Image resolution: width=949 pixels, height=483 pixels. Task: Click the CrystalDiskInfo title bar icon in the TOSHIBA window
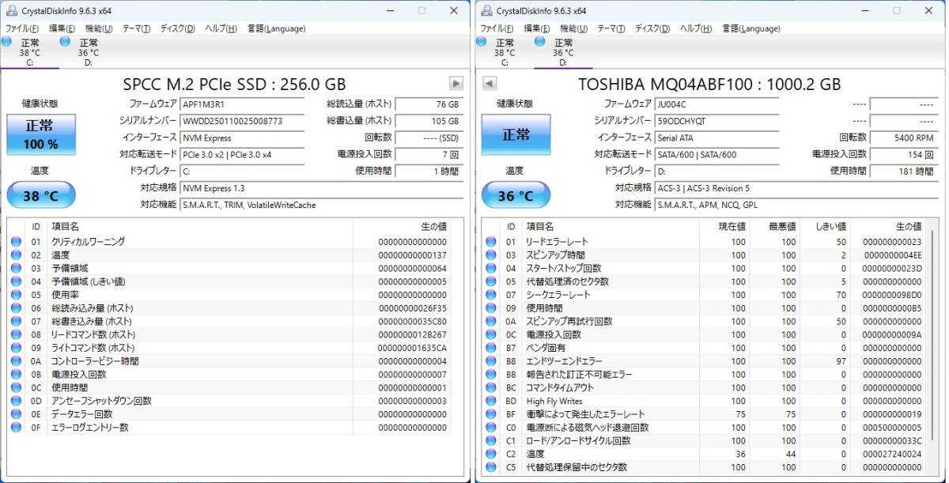[x=486, y=10]
